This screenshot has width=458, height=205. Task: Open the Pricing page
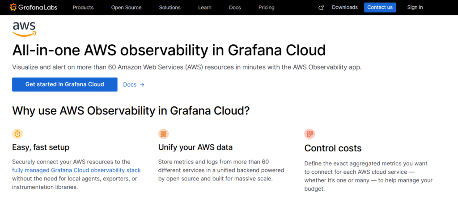[267, 8]
